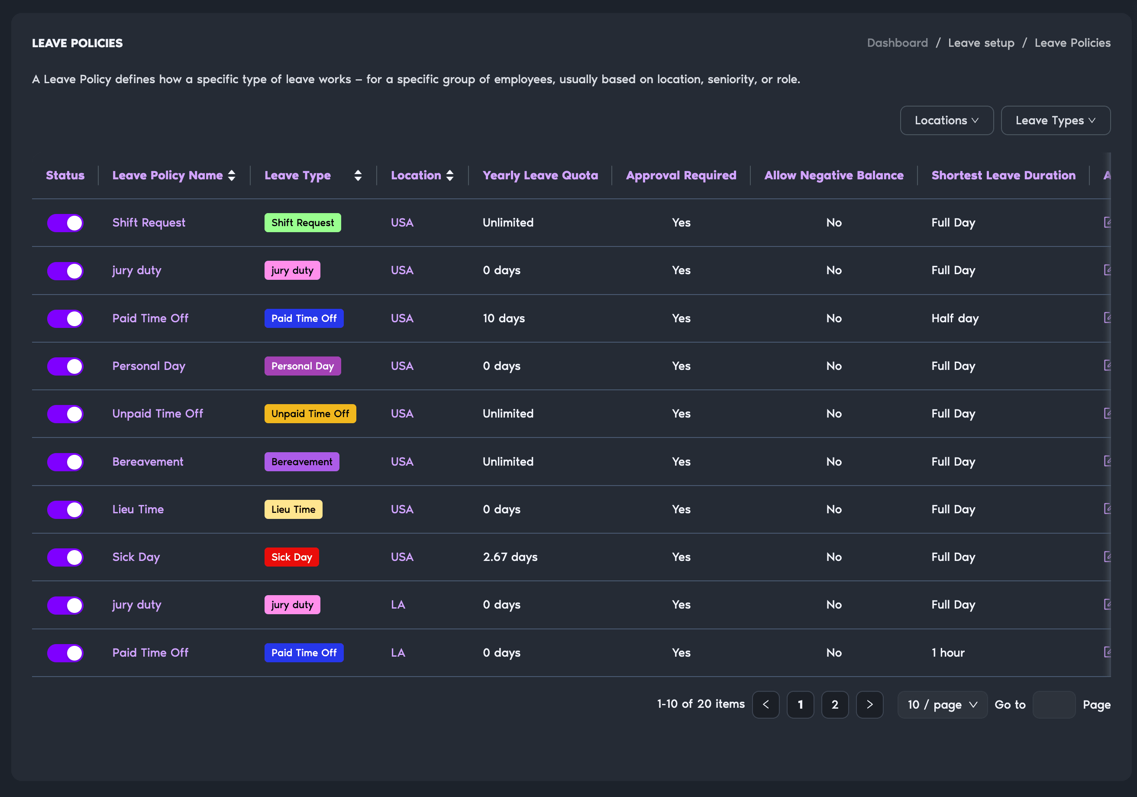Edit the Bereavement policy row
The image size is (1137, 797).
click(x=1107, y=461)
